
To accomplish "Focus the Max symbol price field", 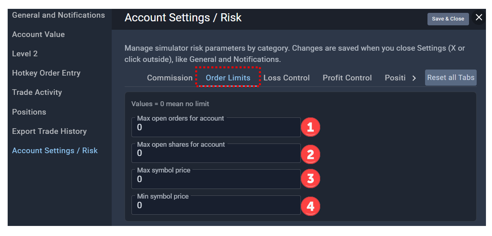I will point(216,179).
